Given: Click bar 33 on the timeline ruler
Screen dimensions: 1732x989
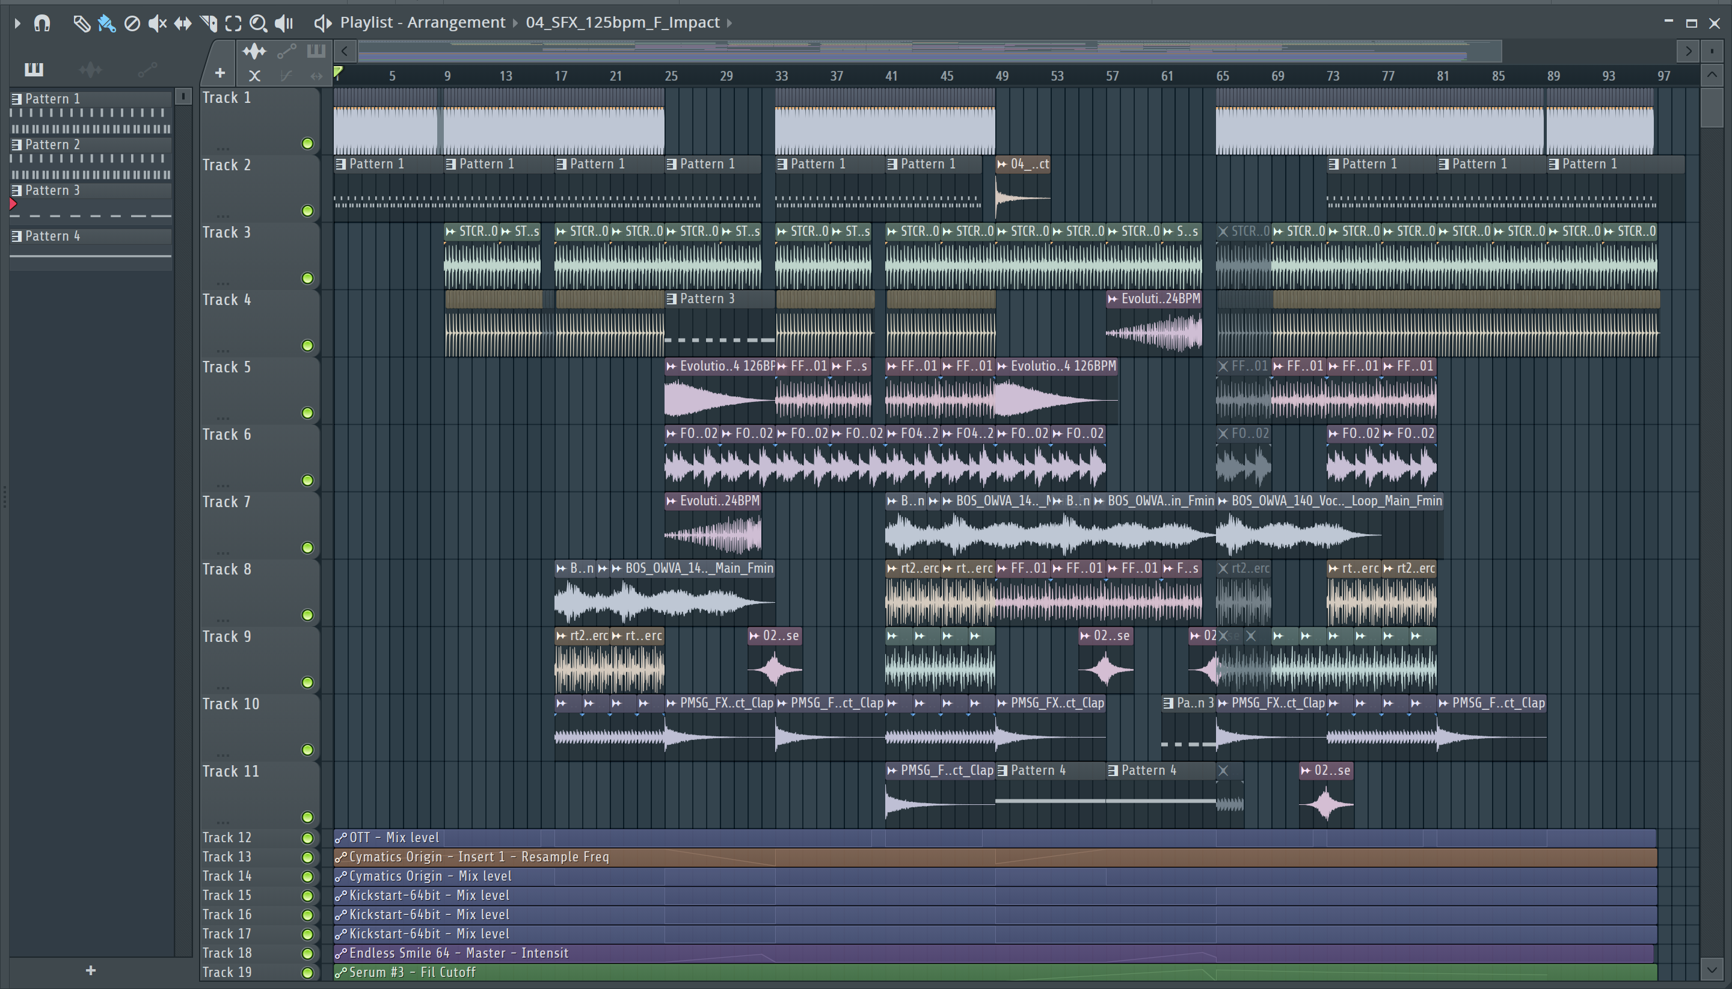Looking at the screenshot, I should coord(781,76).
